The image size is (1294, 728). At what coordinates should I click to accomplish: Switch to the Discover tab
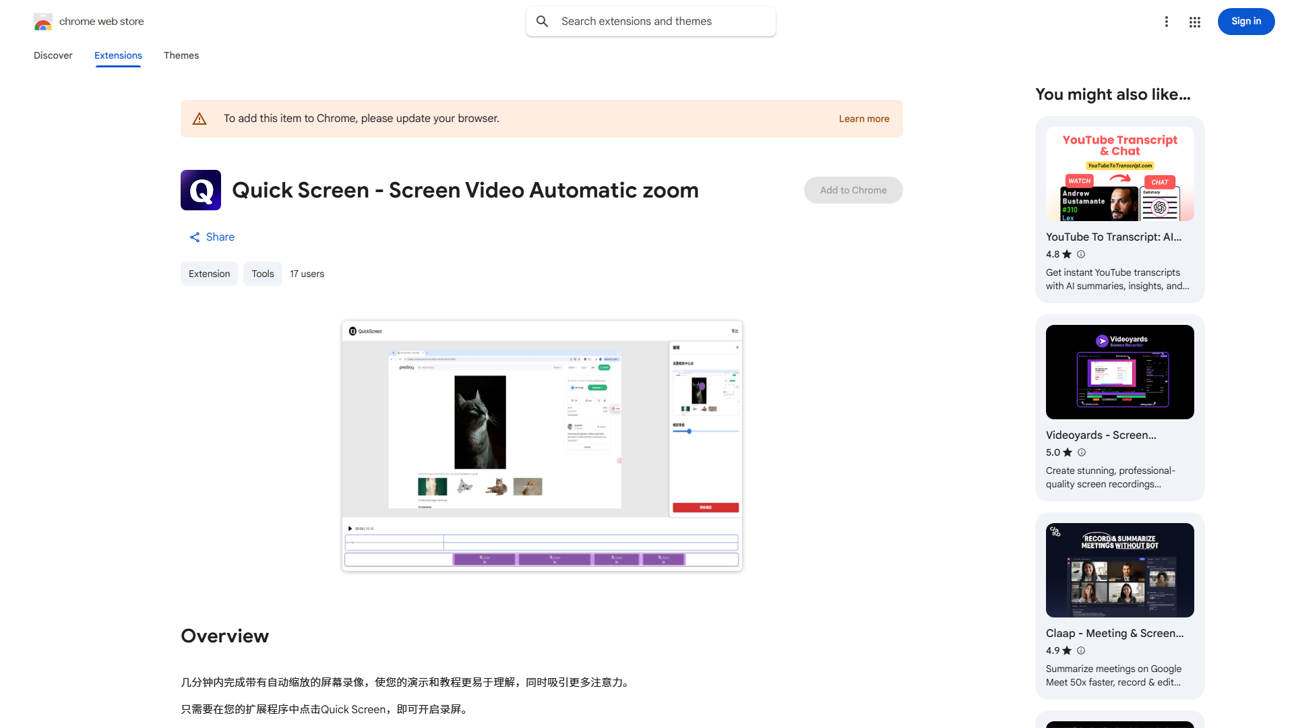click(53, 55)
